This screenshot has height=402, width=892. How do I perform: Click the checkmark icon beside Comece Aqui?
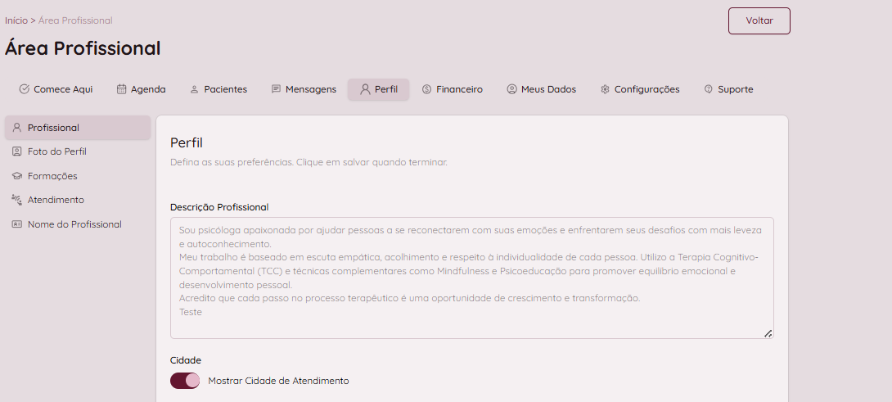coord(24,89)
